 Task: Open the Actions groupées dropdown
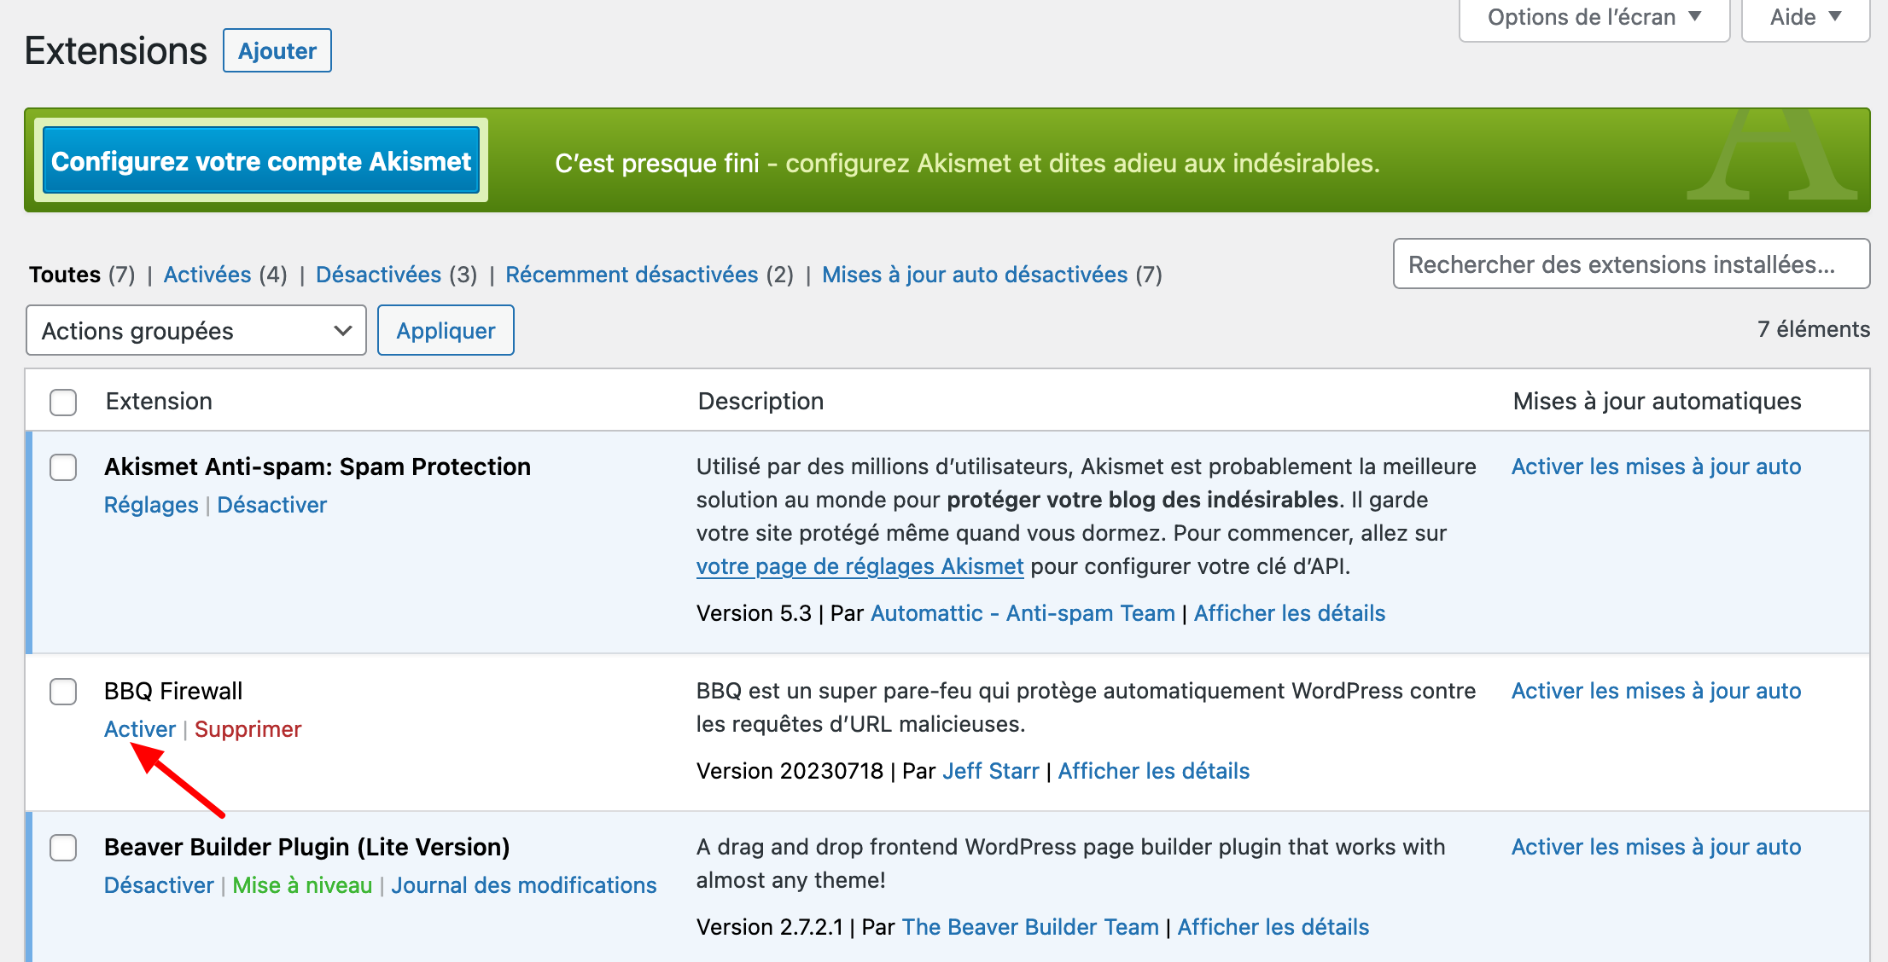(195, 330)
